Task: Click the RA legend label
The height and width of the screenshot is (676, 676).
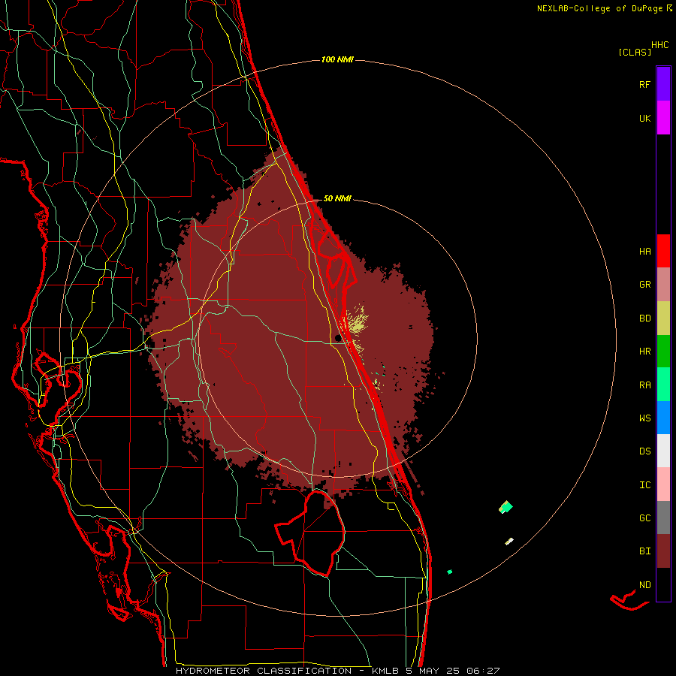Action: (644, 385)
